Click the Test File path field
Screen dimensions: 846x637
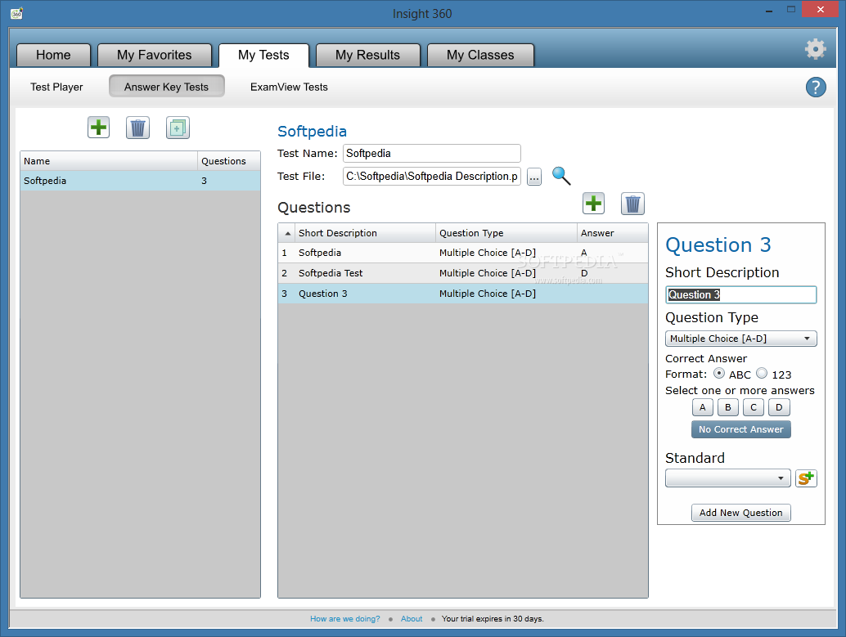click(432, 177)
